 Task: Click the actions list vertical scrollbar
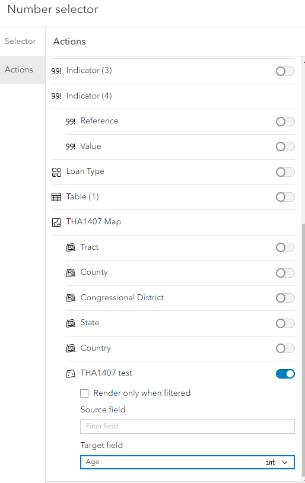[303, 351]
